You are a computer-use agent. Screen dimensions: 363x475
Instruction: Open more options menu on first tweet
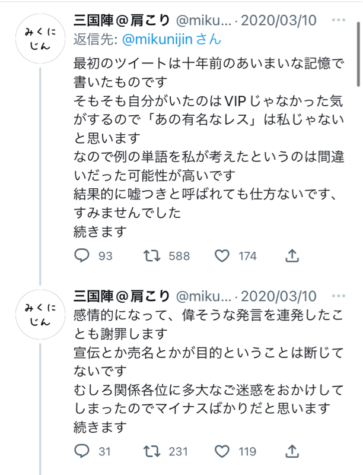(x=338, y=21)
